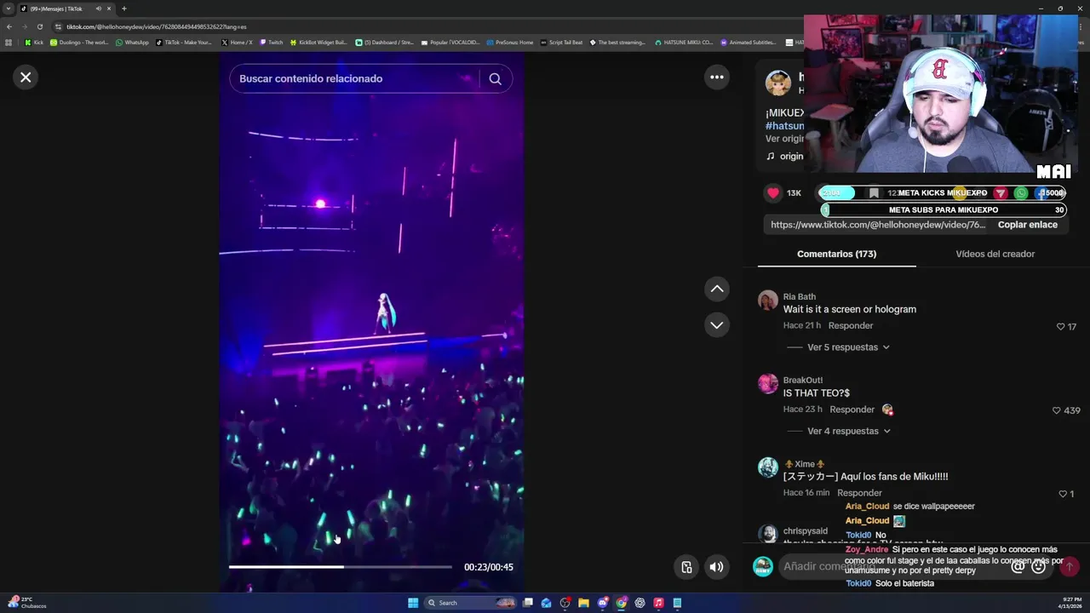
Task: Open the HATSUNE MIKU: CO... bookmark
Action: click(x=684, y=43)
